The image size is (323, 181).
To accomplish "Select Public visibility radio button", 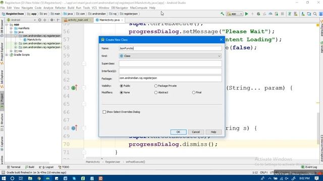I will 121,86.
